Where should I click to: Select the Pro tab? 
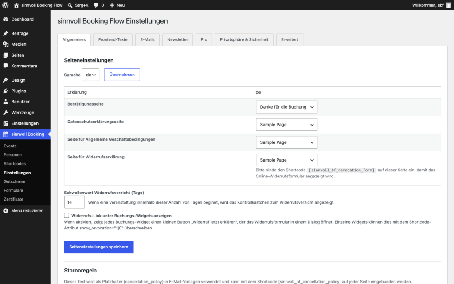coord(204,39)
